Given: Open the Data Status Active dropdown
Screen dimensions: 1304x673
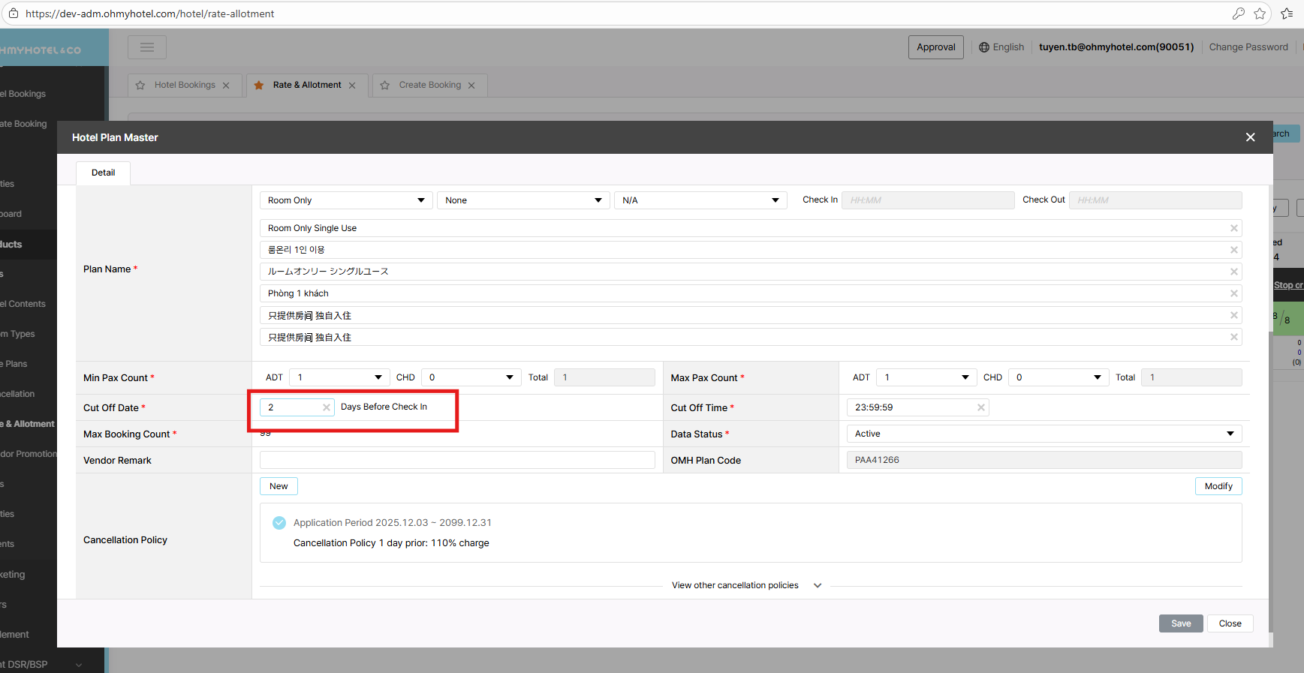Looking at the screenshot, I should click(1044, 434).
